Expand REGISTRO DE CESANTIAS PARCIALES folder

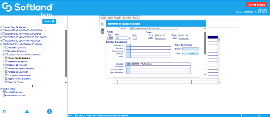coord(1,41)
